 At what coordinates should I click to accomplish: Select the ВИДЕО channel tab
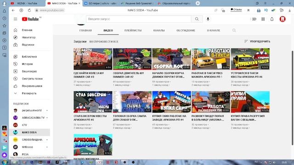tap(108, 30)
